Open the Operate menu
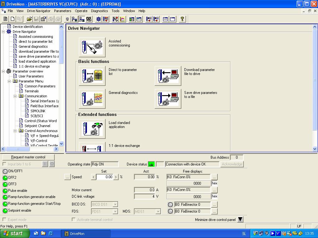 81,11
